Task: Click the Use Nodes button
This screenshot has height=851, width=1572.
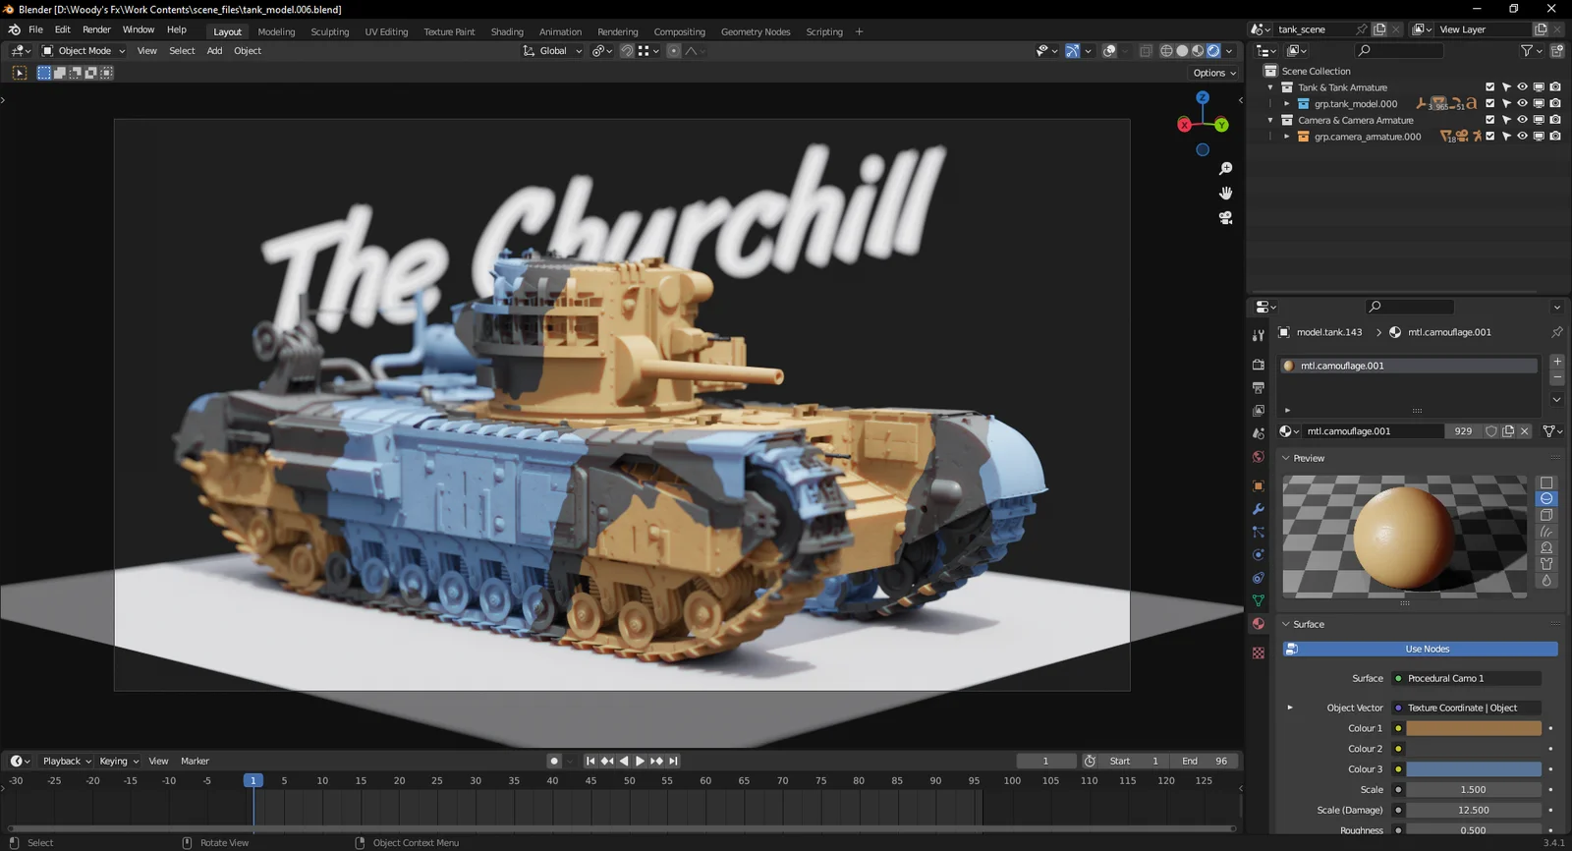Action: point(1420,649)
